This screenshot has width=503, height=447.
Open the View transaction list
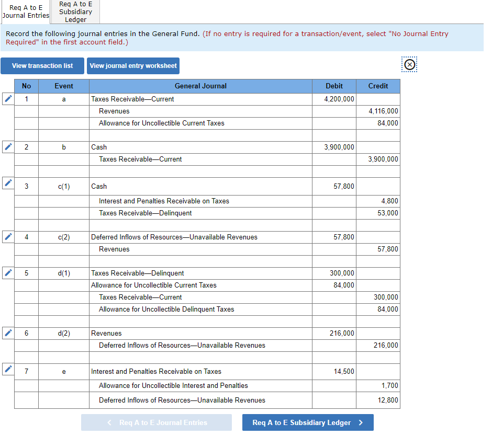click(x=42, y=65)
